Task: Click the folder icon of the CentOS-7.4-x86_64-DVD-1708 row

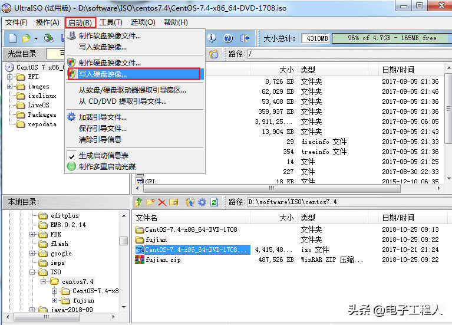Action: 140,230
